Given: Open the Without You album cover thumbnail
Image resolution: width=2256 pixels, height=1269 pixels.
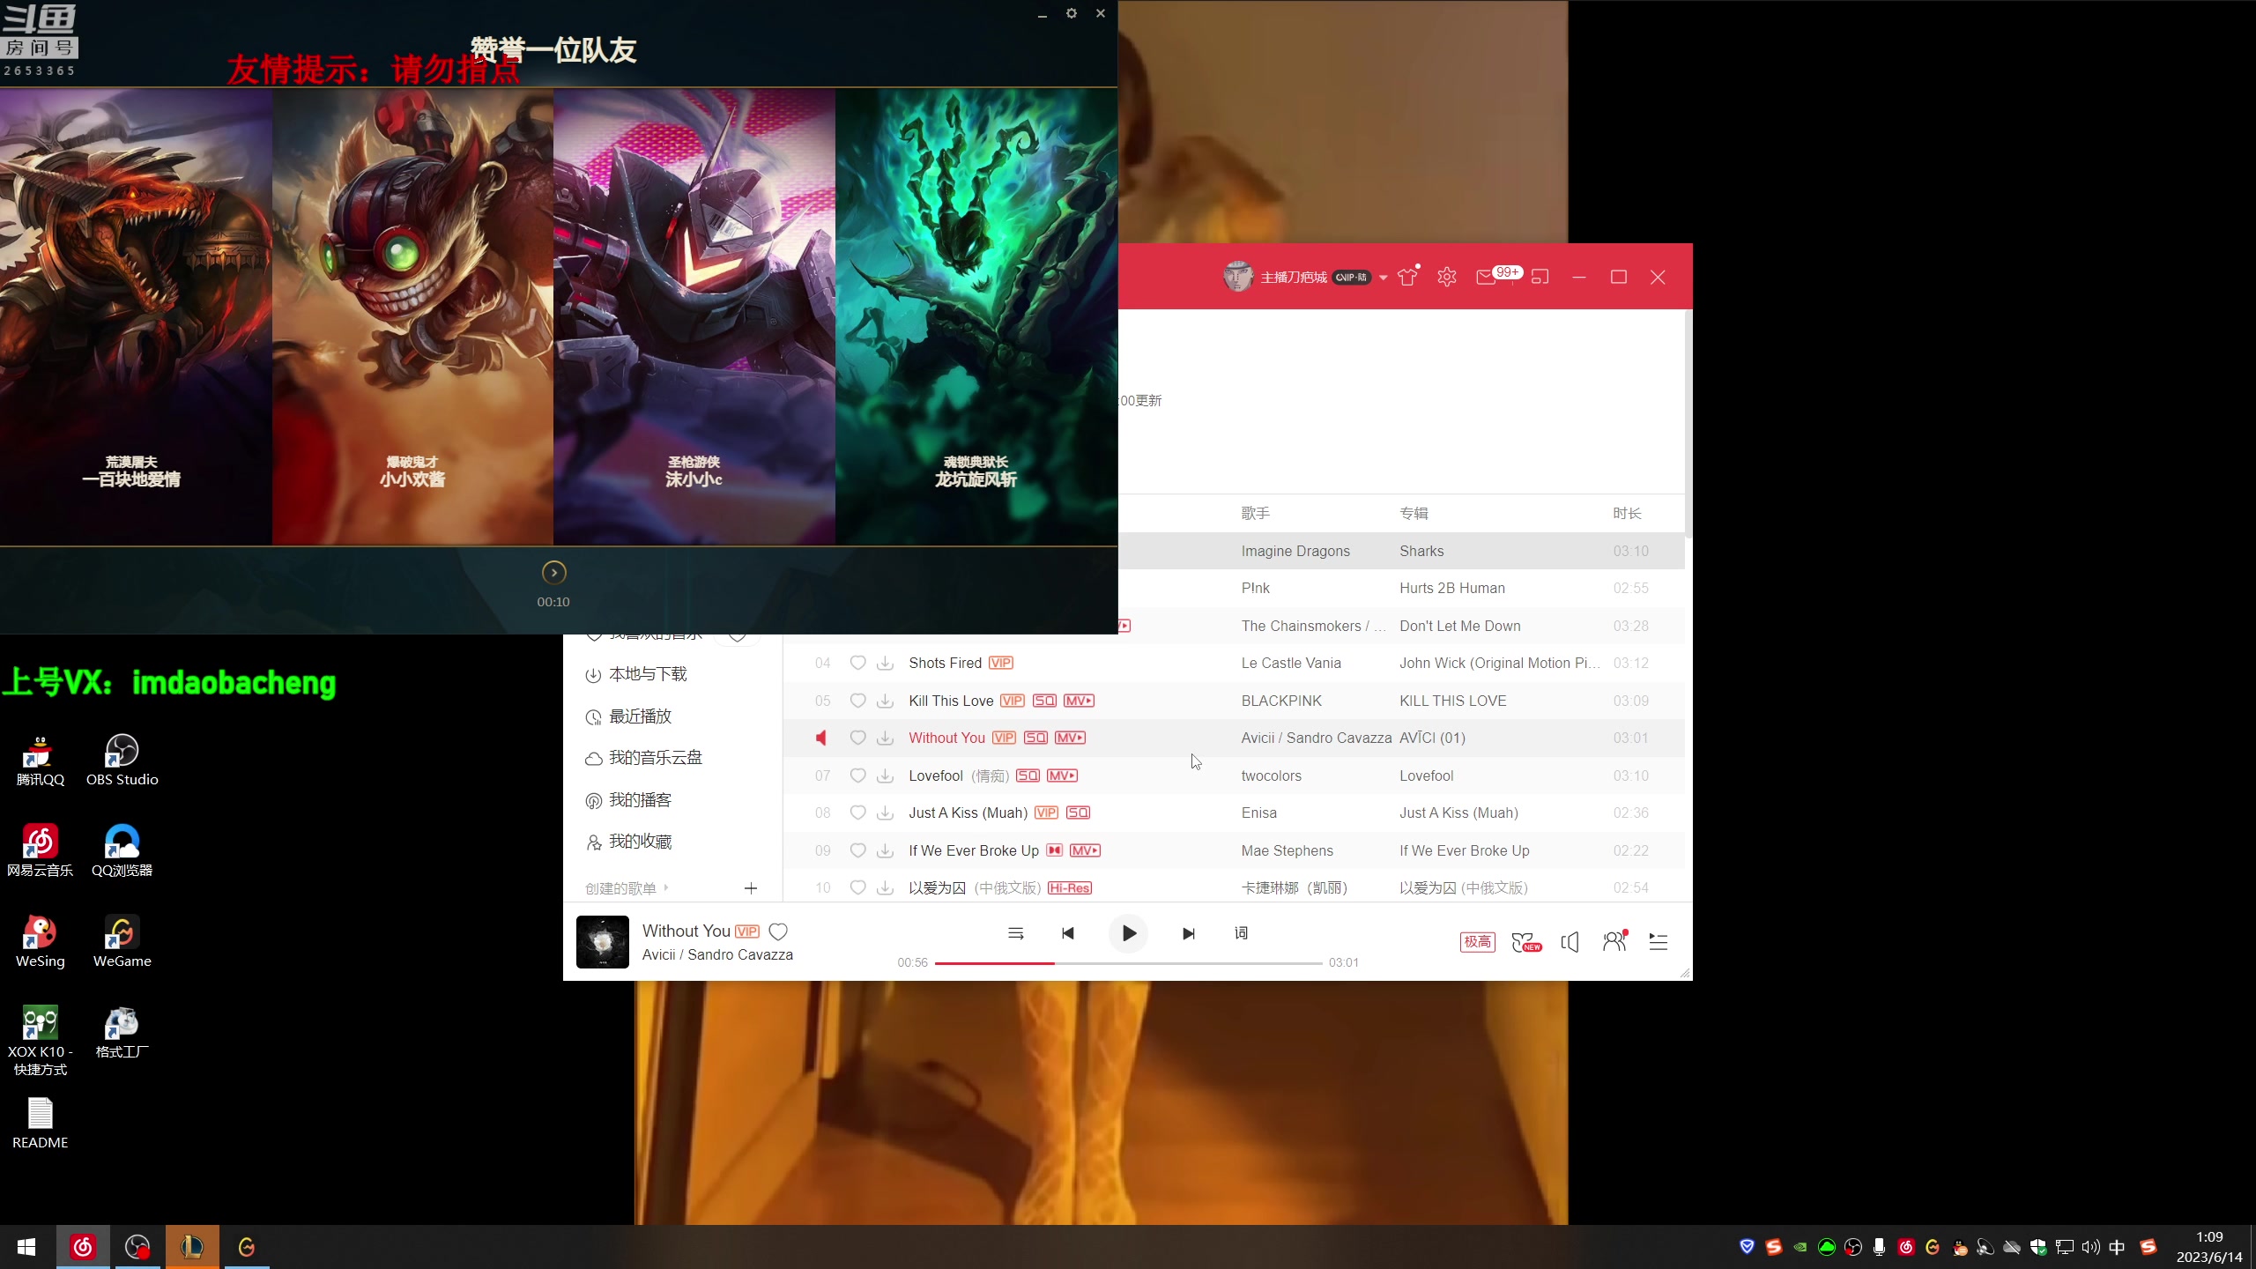Looking at the screenshot, I should [x=603, y=942].
